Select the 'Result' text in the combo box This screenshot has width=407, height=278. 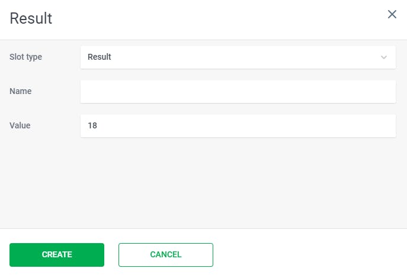tap(100, 57)
